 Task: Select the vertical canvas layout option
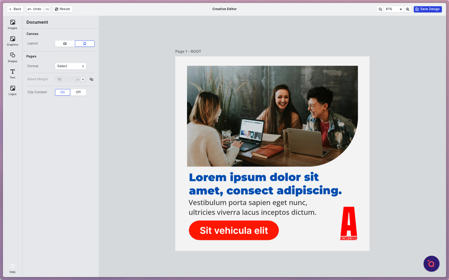coord(85,44)
